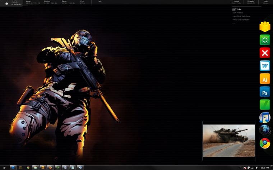
Task: Launch Adobe Photoshop from the dock
Action: [x=265, y=92]
